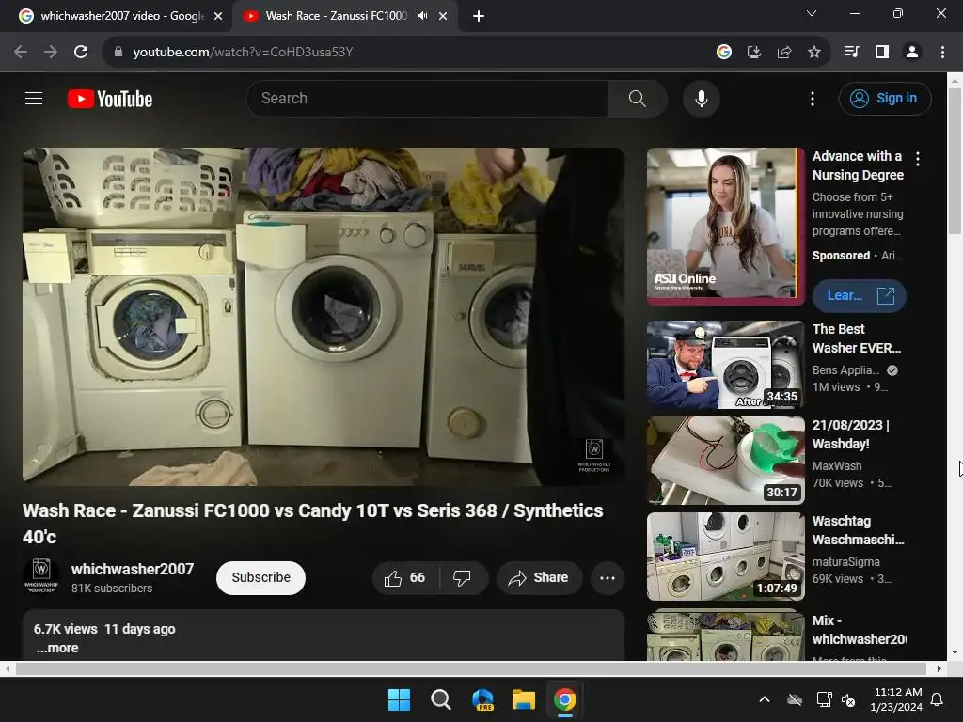963x722 pixels.
Task: Open more actions ellipsis under video
Action: pos(607,578)
